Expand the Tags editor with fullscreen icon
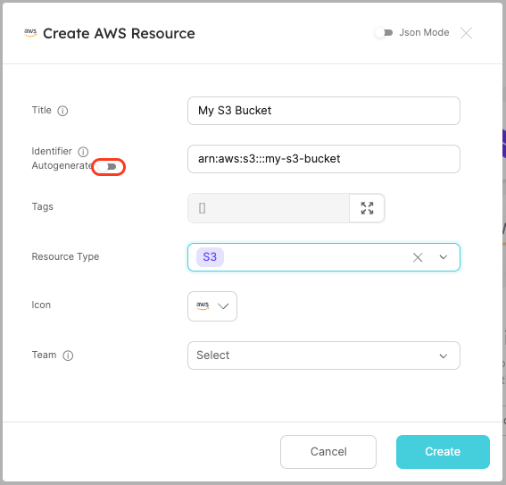This screenshot has height=485, width=506. [367, 208]
